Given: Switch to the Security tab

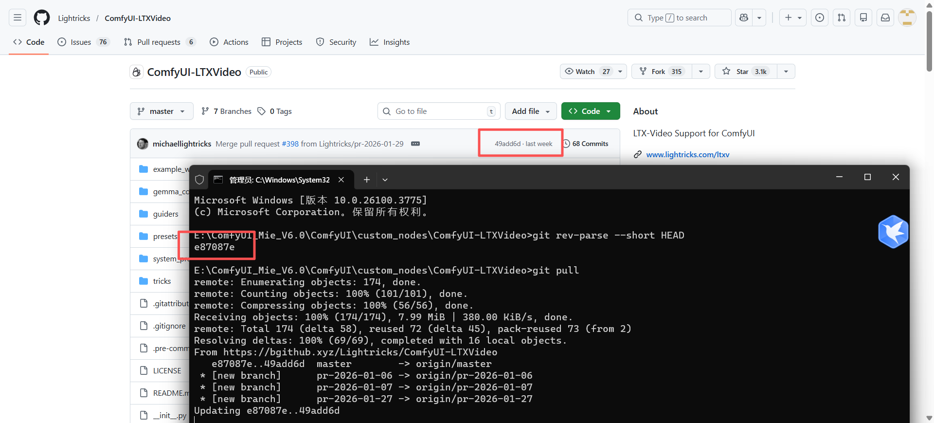Looking at the screenshot, I should click(336, 42).
